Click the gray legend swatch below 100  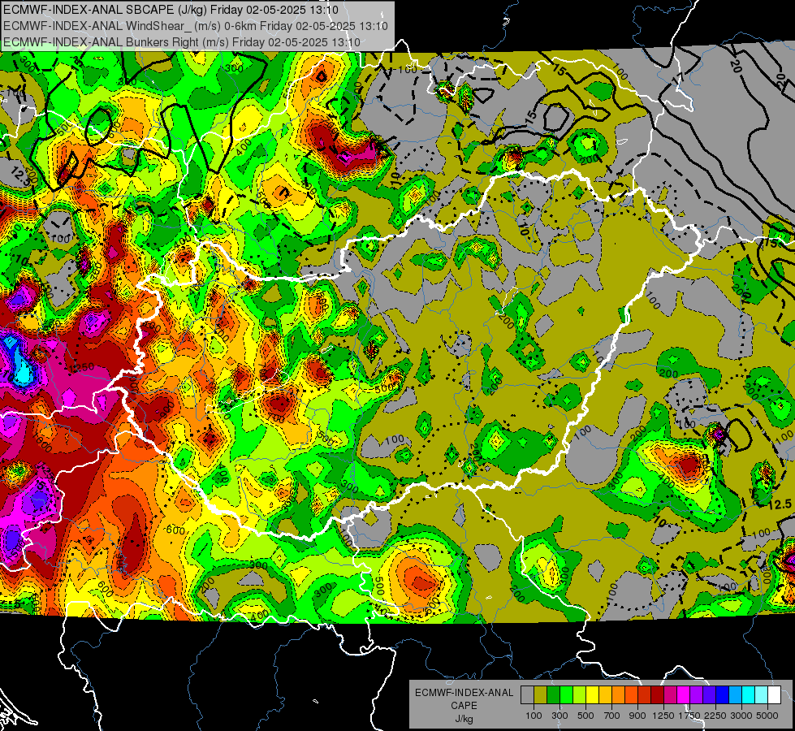coord(527,695)
